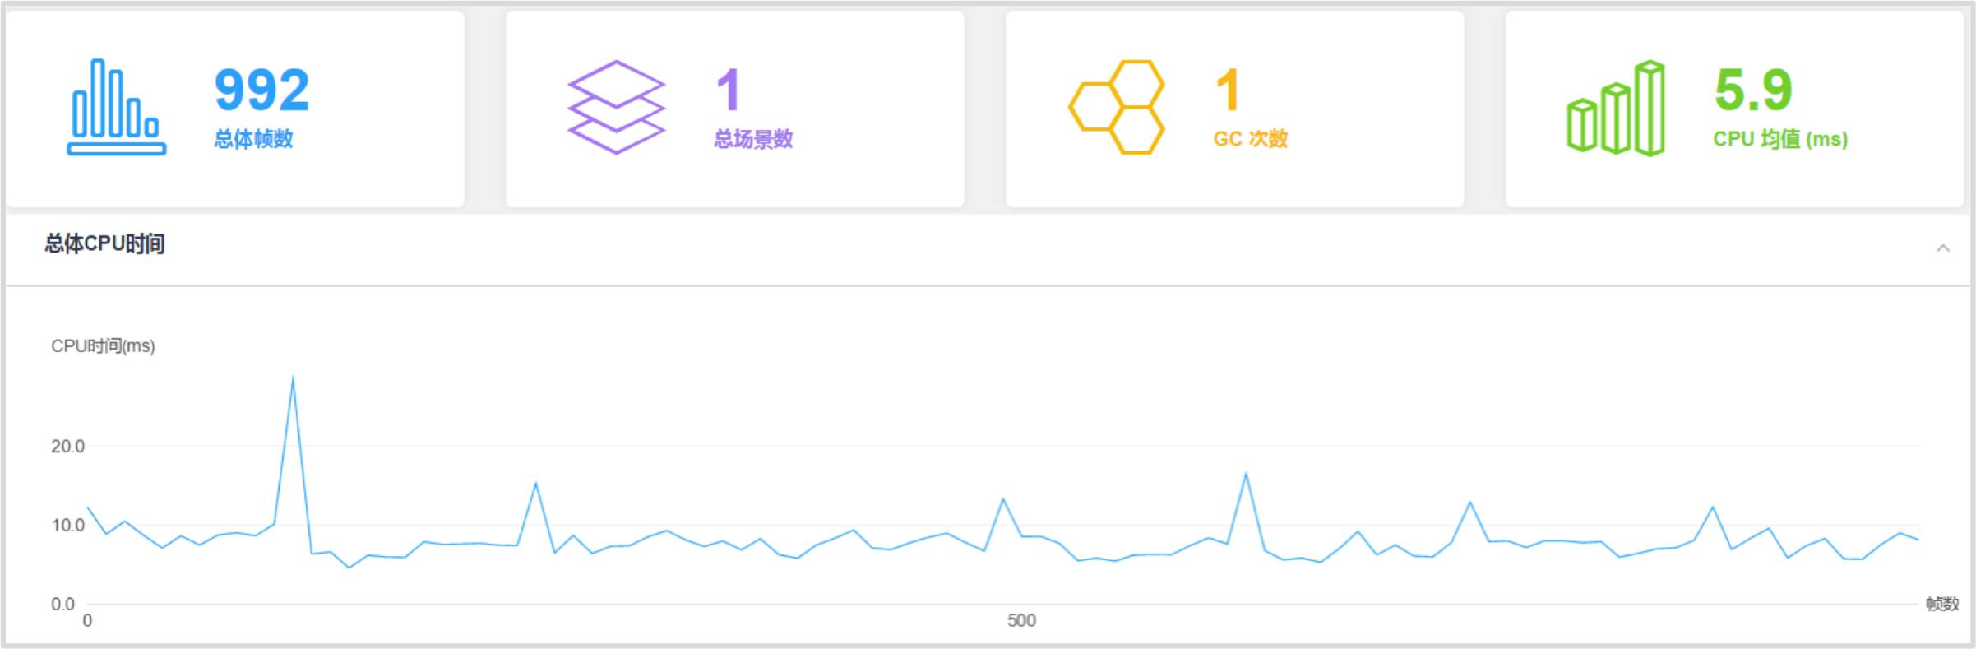Click the purple 1 scene count value

(729, 90)
